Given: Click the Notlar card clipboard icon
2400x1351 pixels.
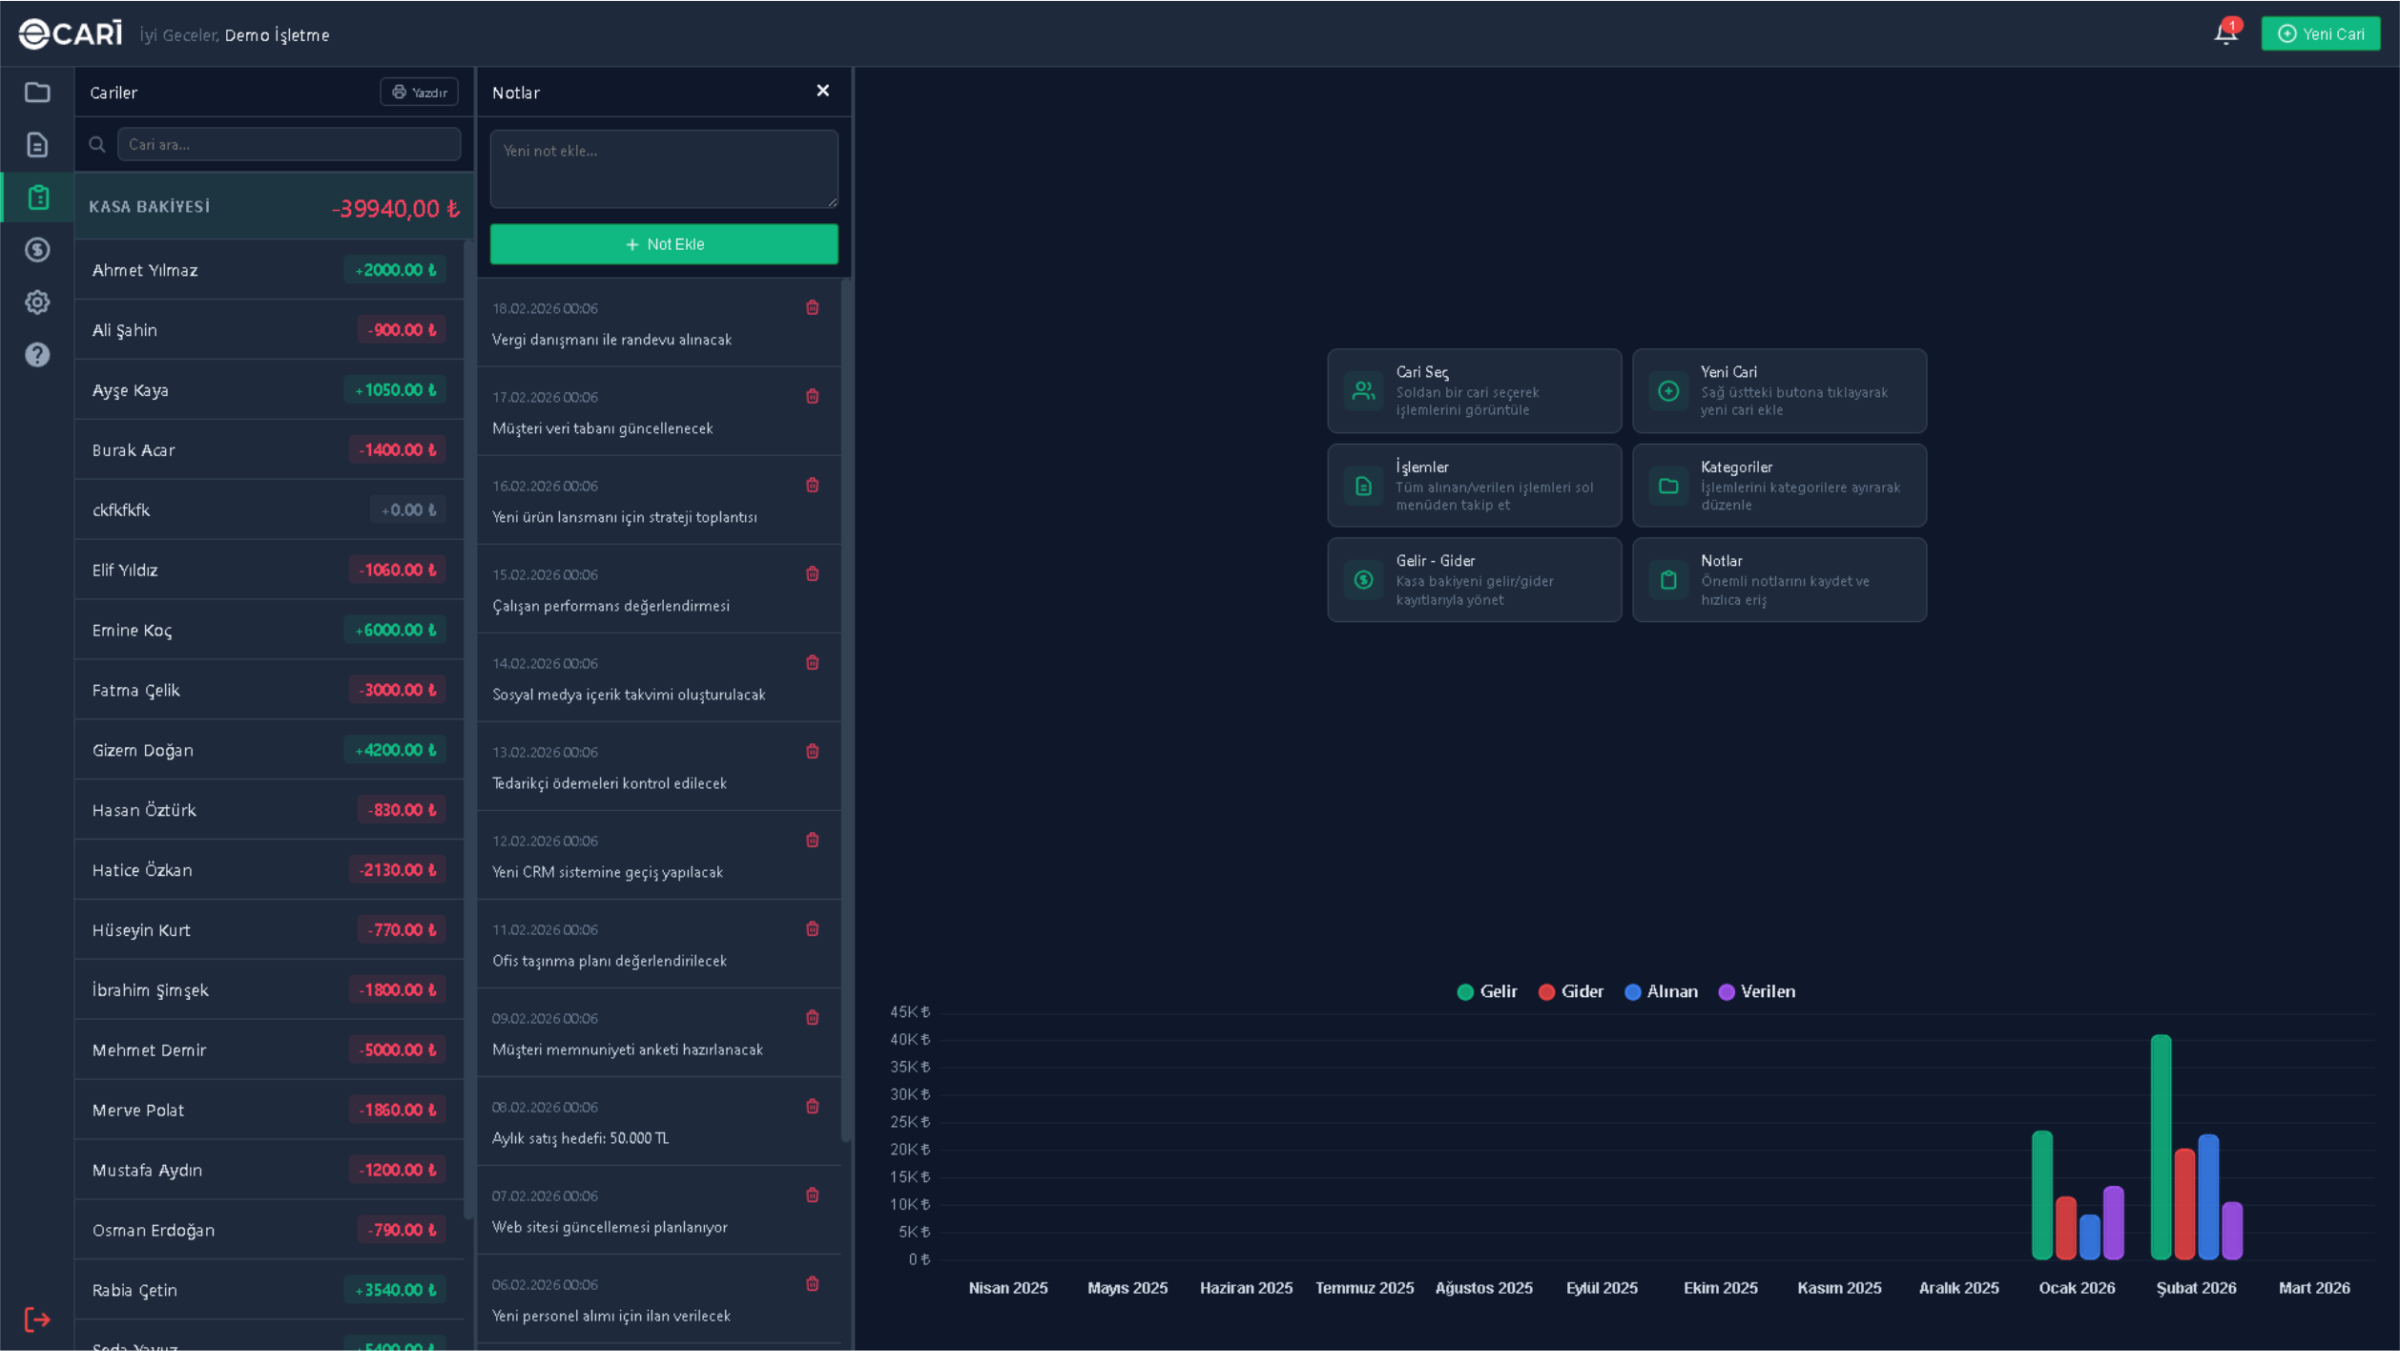Looking at the screenshot, I should tap(1668, 580).
